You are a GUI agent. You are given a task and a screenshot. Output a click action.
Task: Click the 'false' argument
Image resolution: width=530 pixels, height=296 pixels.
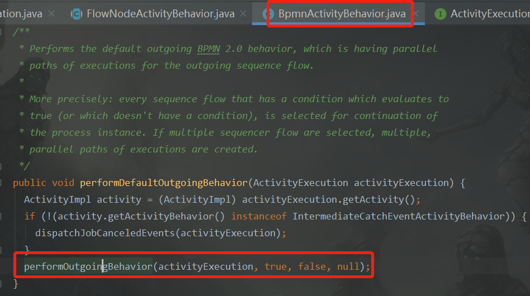pos(312,266)
